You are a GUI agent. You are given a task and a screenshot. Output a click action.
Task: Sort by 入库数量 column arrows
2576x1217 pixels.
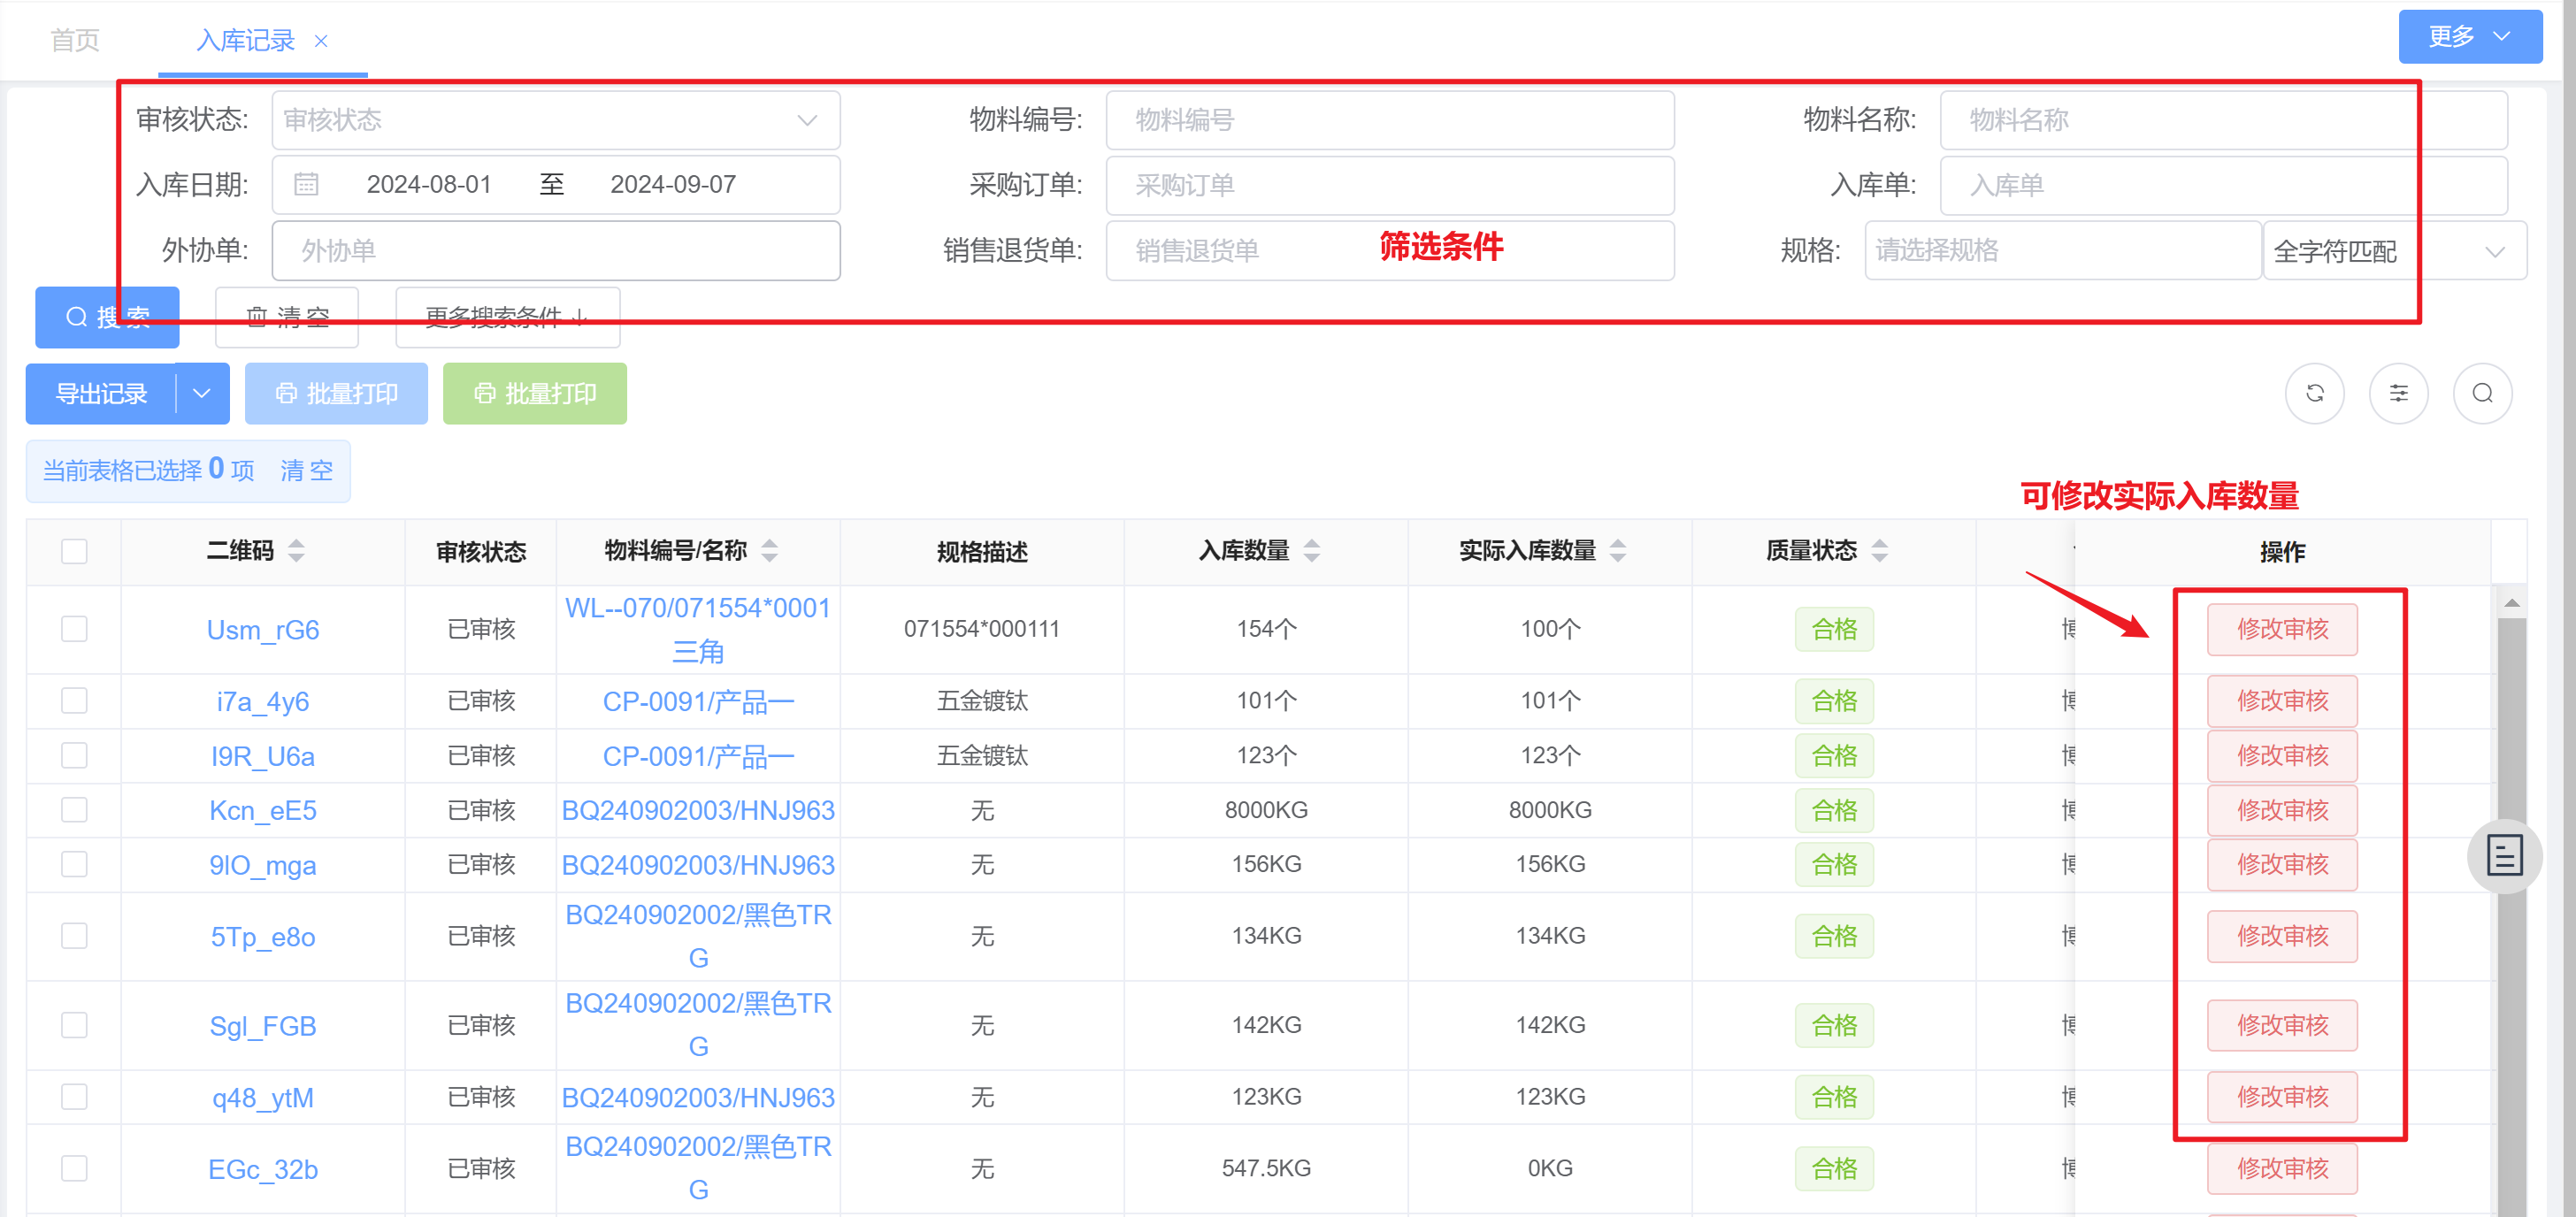tap(1311, 550)
